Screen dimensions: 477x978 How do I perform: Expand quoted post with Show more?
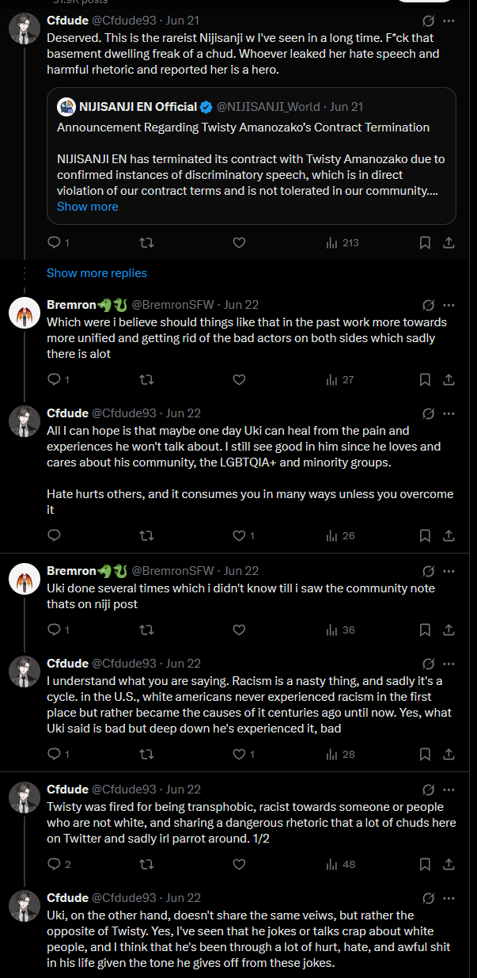pyautogui.click(x=87, y=207)
